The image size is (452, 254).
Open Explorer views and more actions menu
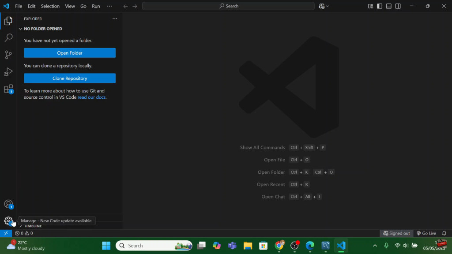pyautogui.click(x=115, y=19)
